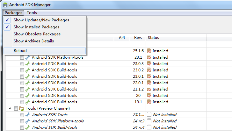The width and height of the screenshot is (232, 131).
Task: Check preview Android SDK Tools checkbox
Action: [22, 115]
